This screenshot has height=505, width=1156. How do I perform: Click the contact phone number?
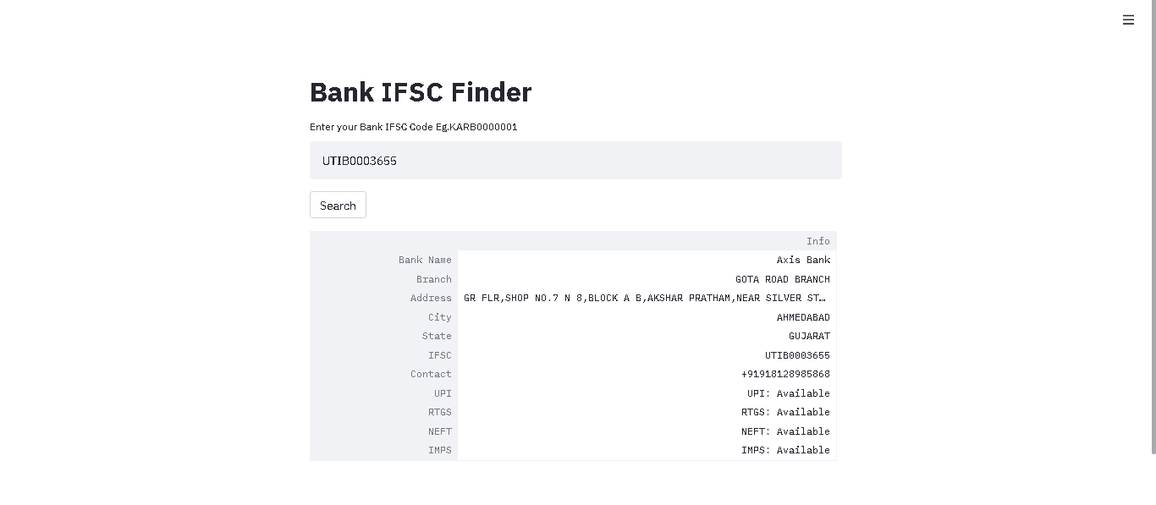click(785, 374)
